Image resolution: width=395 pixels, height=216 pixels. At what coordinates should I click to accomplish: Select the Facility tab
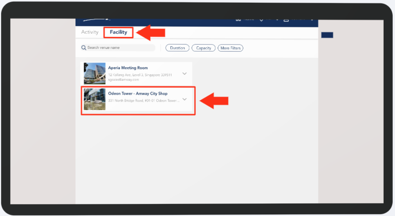pyautogui.click(x=118, y=32)
